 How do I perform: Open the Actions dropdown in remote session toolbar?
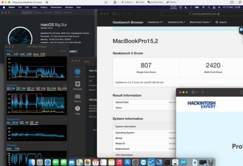(x=128, y=2)
